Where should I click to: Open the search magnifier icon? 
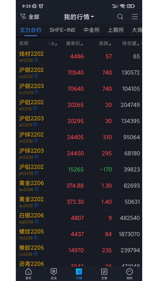click(120, 17)
